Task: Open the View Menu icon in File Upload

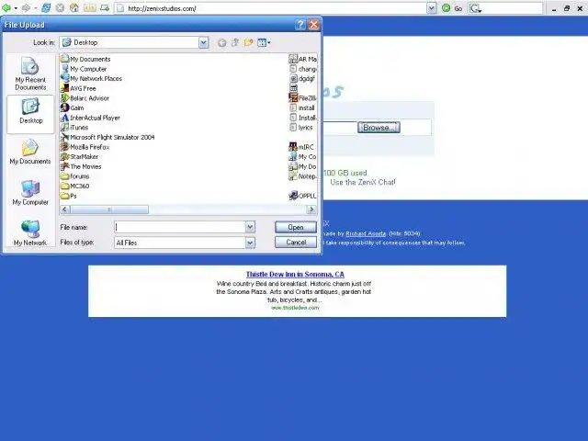Action: pos(264,43)
